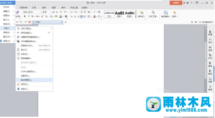
Task: Increase font size with the grow-font icon
Action: pyautogui.click(x=54, y=12)
